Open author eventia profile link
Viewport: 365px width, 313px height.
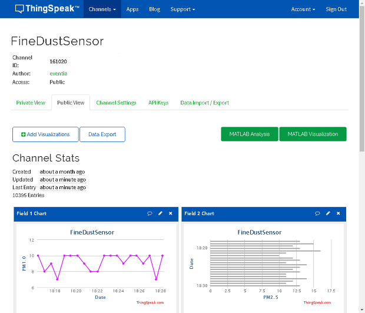coord(58,74)
